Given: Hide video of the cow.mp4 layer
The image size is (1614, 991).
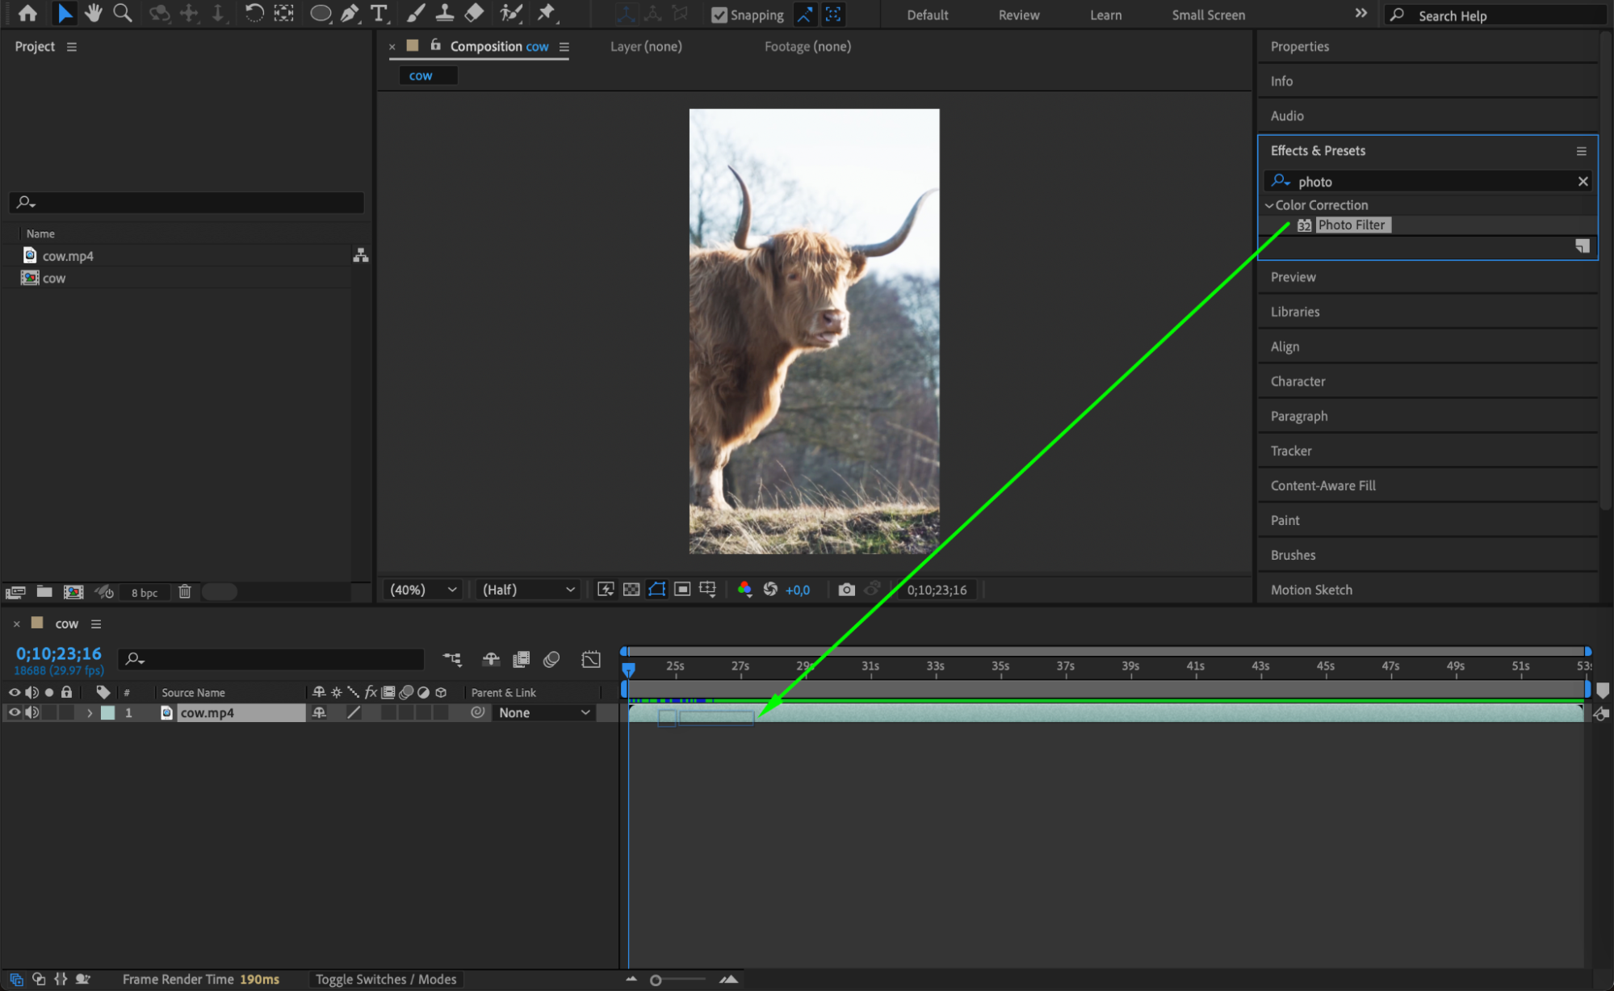Looking at the screenshot, I should pyautogui.click(x=15, y=712).
